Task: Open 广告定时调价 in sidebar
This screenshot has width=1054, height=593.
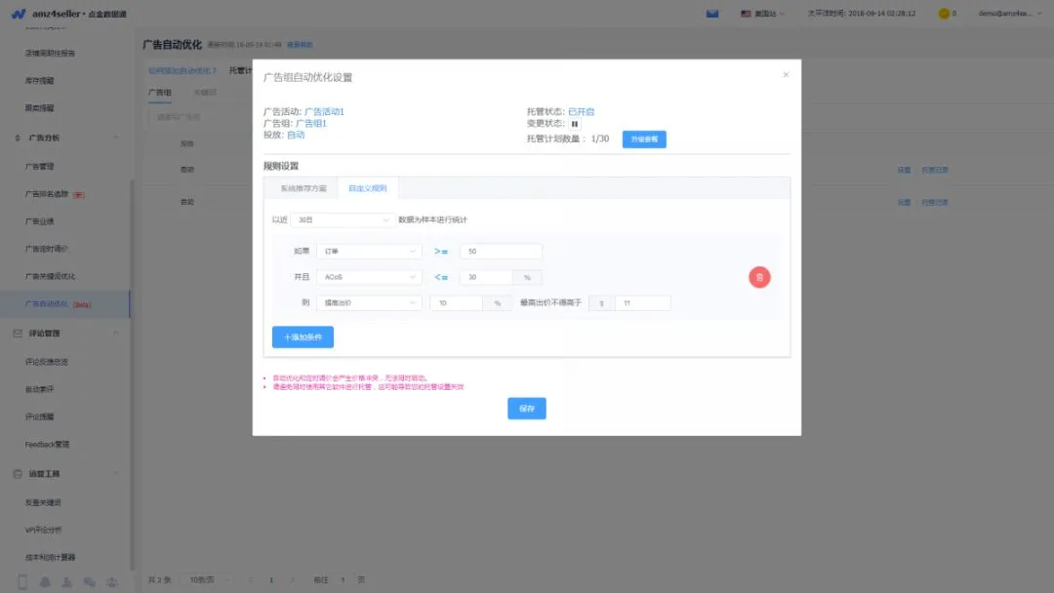Action: click(47, 249)
